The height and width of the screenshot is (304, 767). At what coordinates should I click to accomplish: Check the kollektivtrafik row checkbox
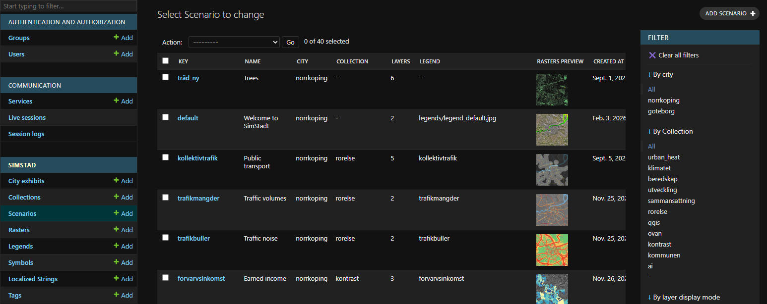[166, 157]
